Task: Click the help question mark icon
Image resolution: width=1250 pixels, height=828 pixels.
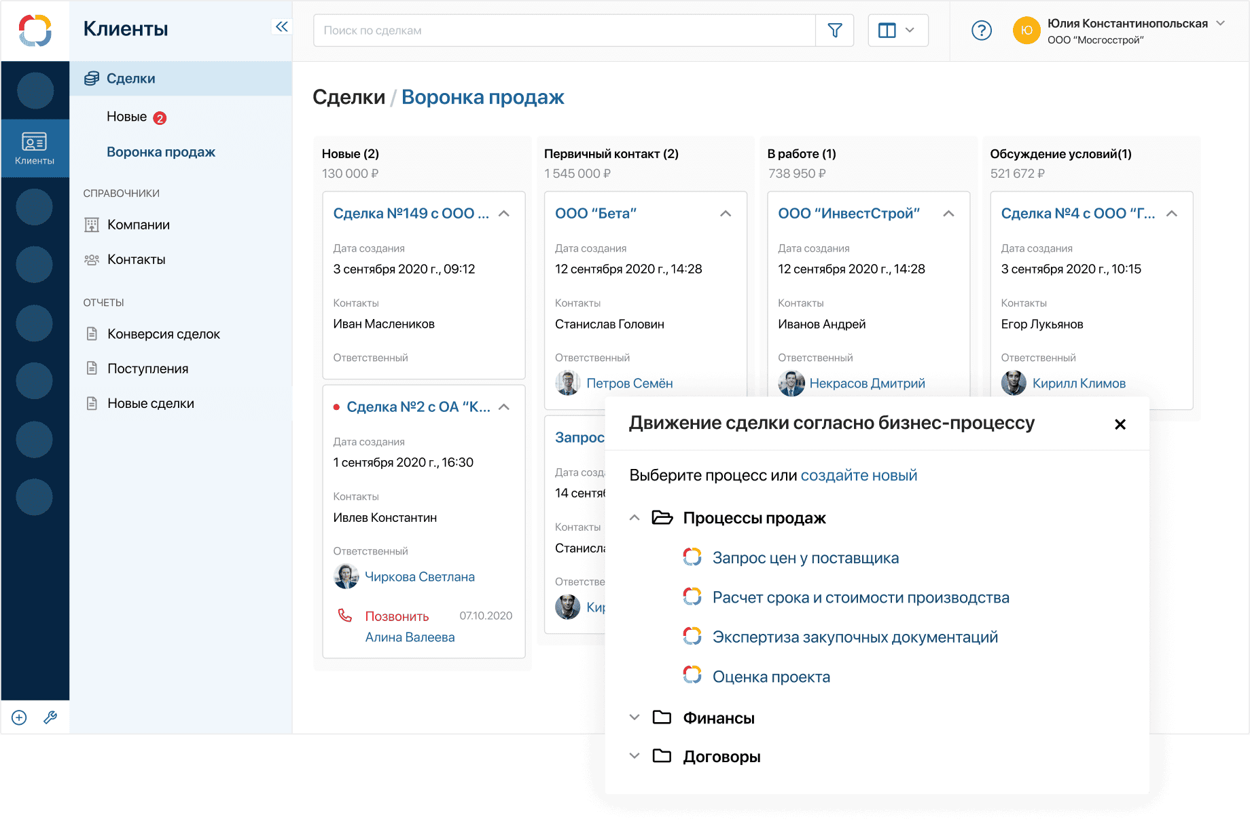Action: pyautogui.click(x=981, y=30)
